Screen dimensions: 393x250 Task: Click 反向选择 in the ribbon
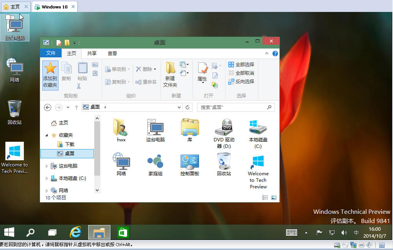click(241, 82)
